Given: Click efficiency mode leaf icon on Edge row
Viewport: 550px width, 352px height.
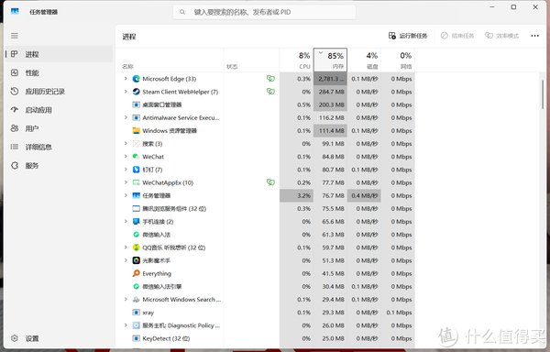Looking at the screenshot, I should 270,79.
